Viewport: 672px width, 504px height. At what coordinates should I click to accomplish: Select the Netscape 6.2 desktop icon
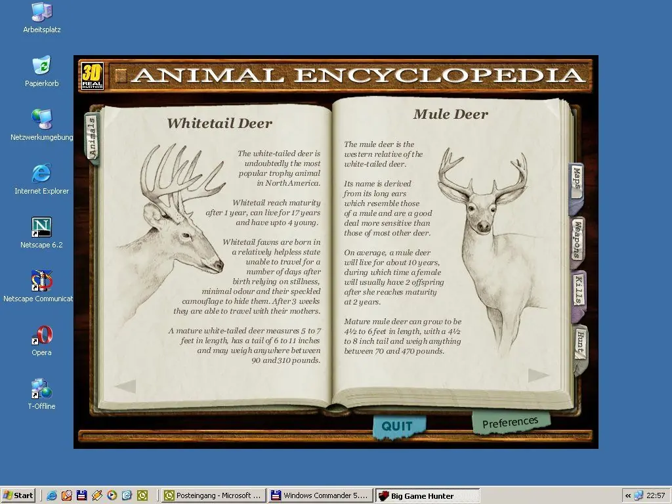41,233
